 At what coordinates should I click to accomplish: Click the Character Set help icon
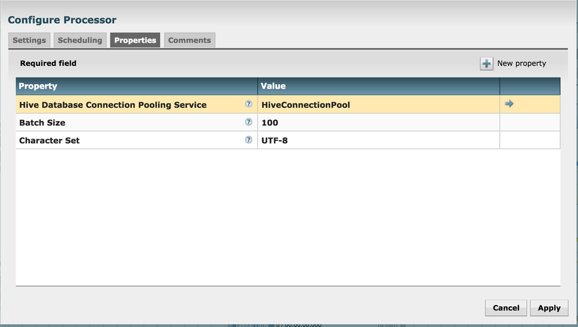[249, 140]
